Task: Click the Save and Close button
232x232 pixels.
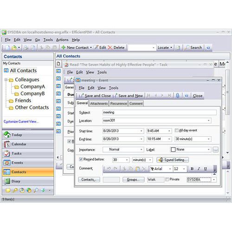Action: click(95, 96)
